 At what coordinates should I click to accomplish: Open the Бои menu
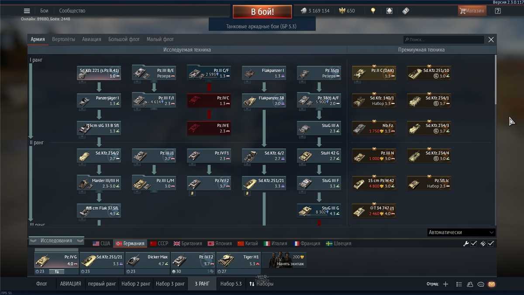point(45,11)
